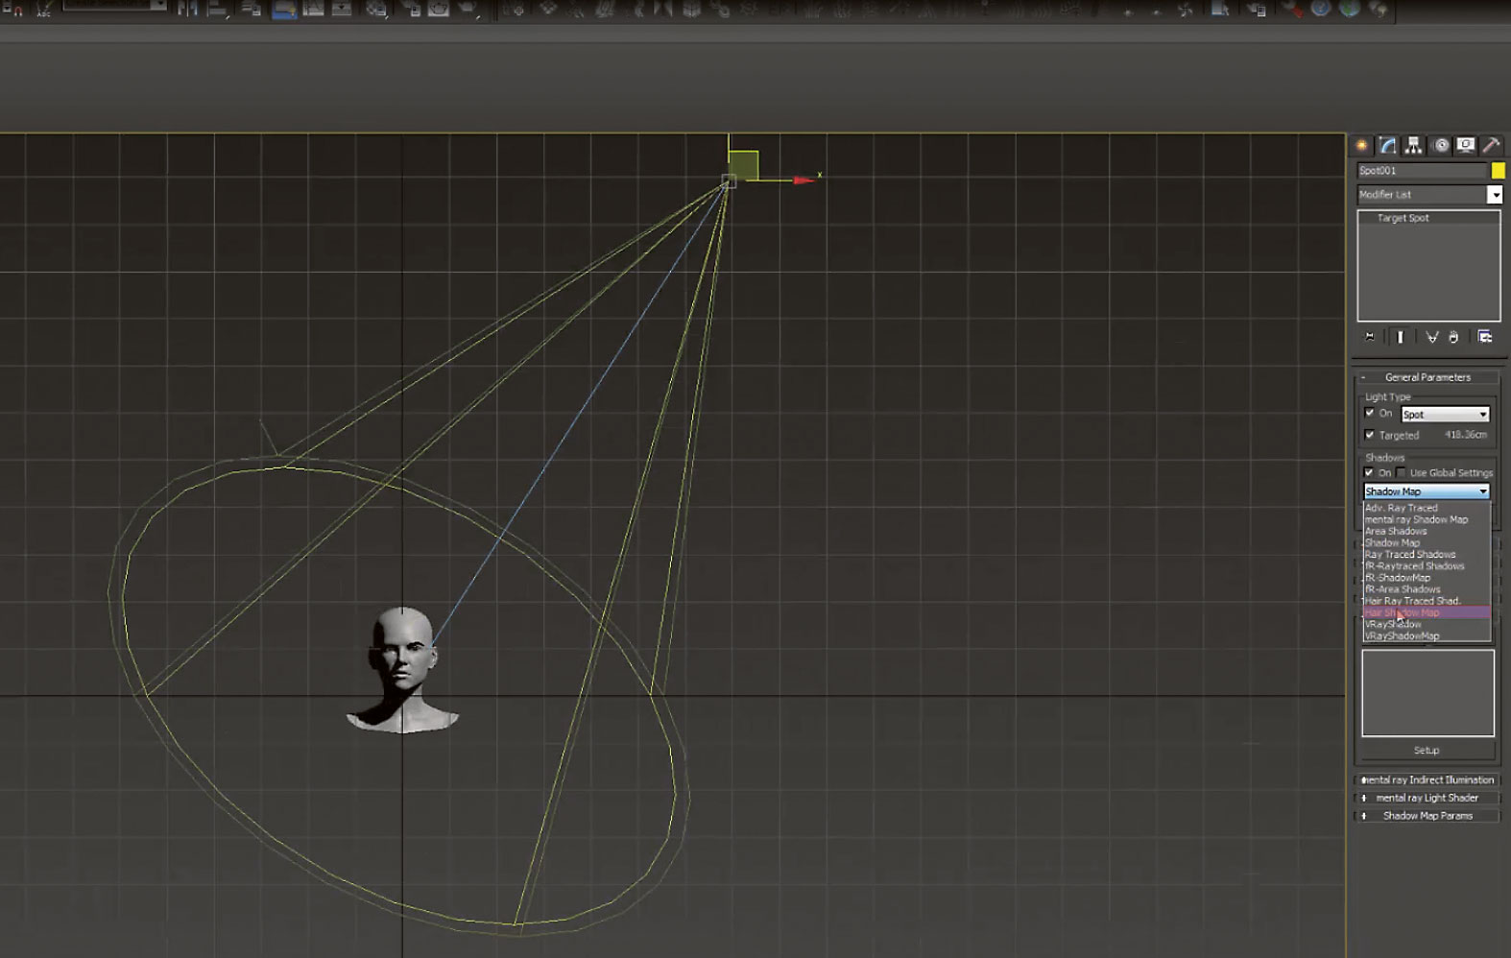Choose mental ray Shadow Map option
The height and width of the screenshot is (958, 1511).
pyautogui.click(x=1427, y=519)
